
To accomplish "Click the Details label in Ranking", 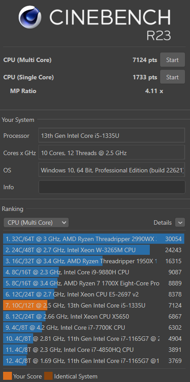I will 163,222.
